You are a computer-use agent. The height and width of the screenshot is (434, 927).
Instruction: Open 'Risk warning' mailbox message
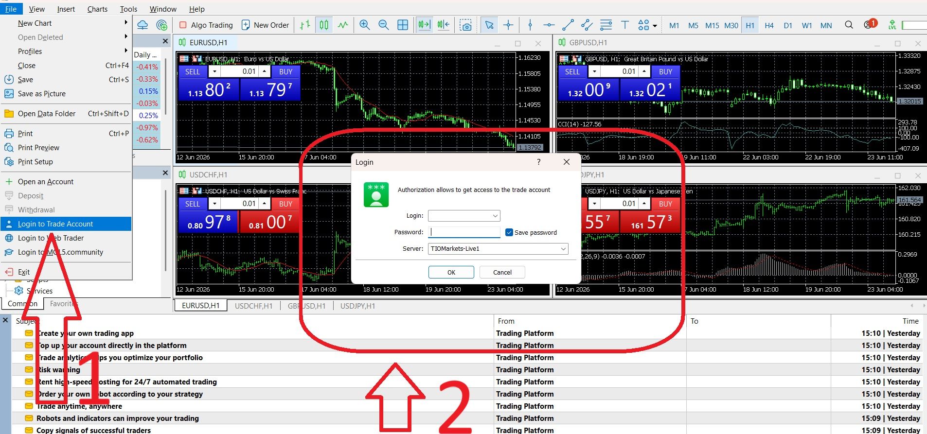pyautogui.click(x=58, y=370)
